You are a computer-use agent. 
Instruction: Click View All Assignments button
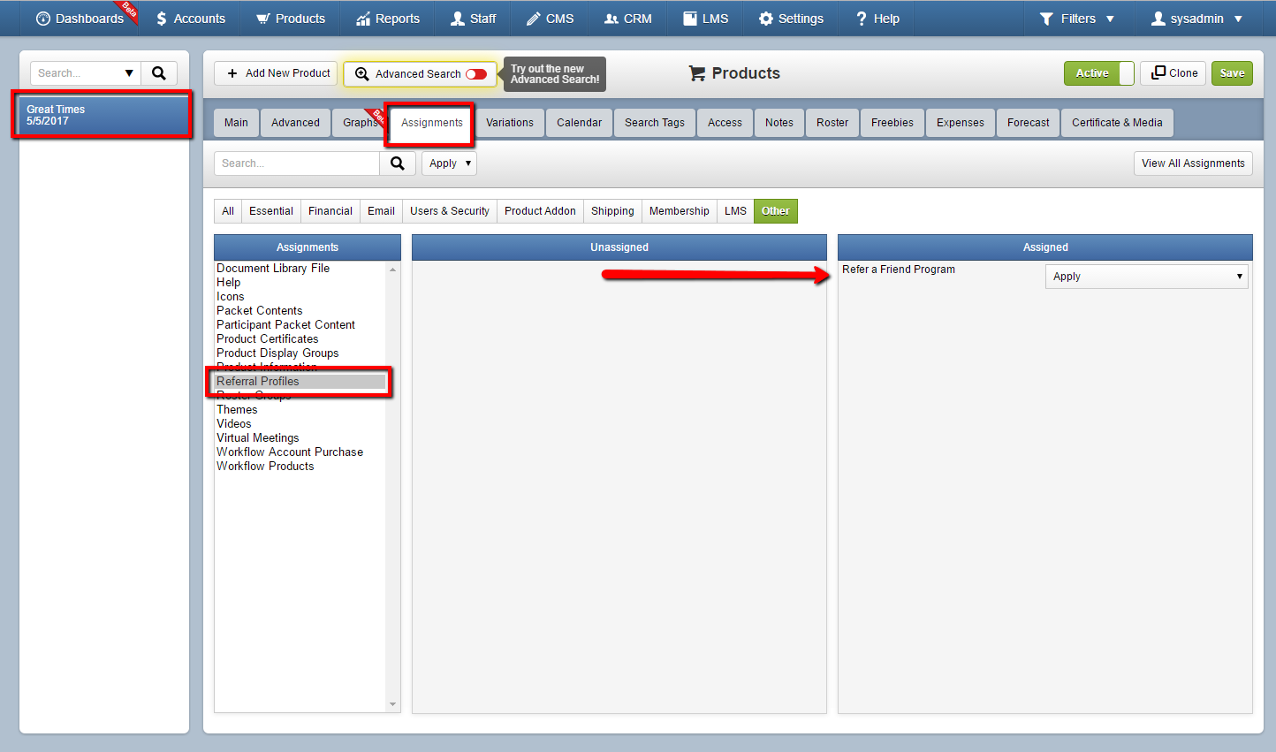click(x=1193, y=163)
